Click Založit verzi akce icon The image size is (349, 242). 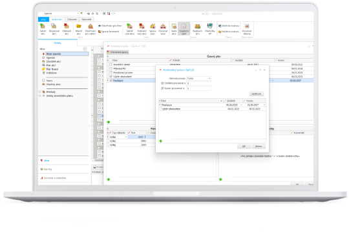tap(129, 26)
